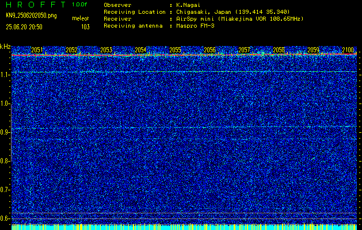Click the kHz axis unit label
The image size is (362, 230).
[x=5, y=47]
